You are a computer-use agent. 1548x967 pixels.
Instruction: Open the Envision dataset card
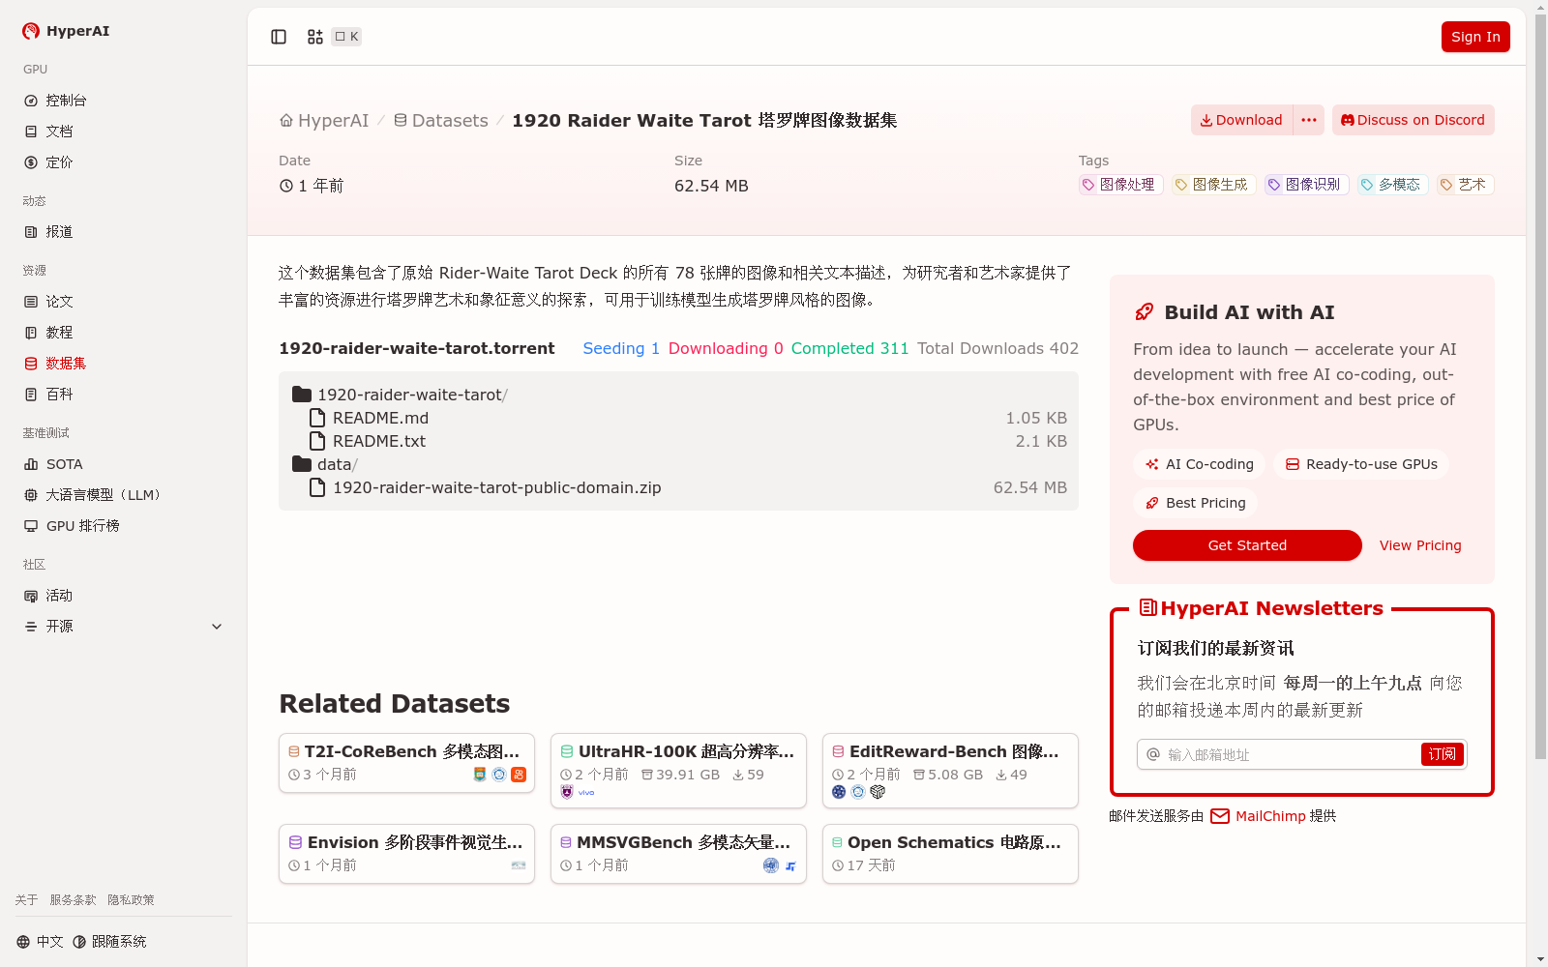406,854
